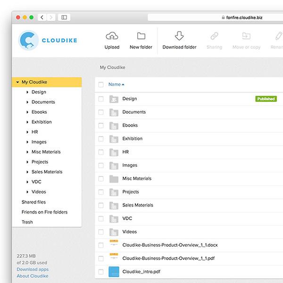Expand the Projects tree node arrow
Viewport: 283px width, 283px height.
(27, 162)
